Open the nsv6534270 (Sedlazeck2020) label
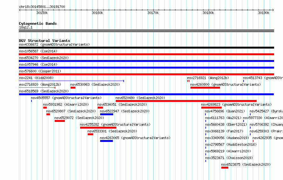The height and width of the screenshot is (180, 283). coord(44,58)
